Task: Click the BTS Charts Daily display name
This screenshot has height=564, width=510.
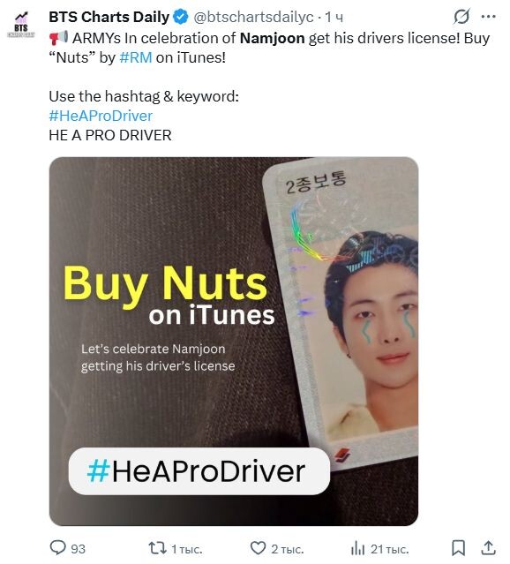Action: pyautogui.click(x=109, y=17)
